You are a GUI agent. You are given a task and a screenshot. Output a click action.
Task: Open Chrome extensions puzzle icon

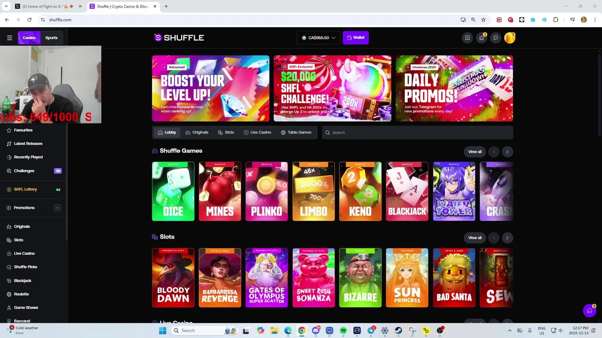point(555,20)
